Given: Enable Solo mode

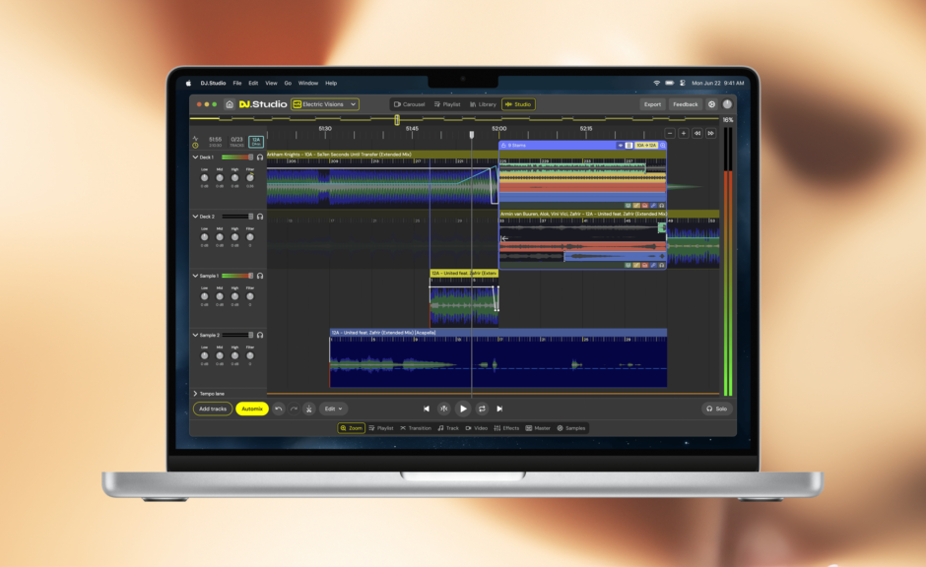Looking at the screenshot, I should (718, 409).
